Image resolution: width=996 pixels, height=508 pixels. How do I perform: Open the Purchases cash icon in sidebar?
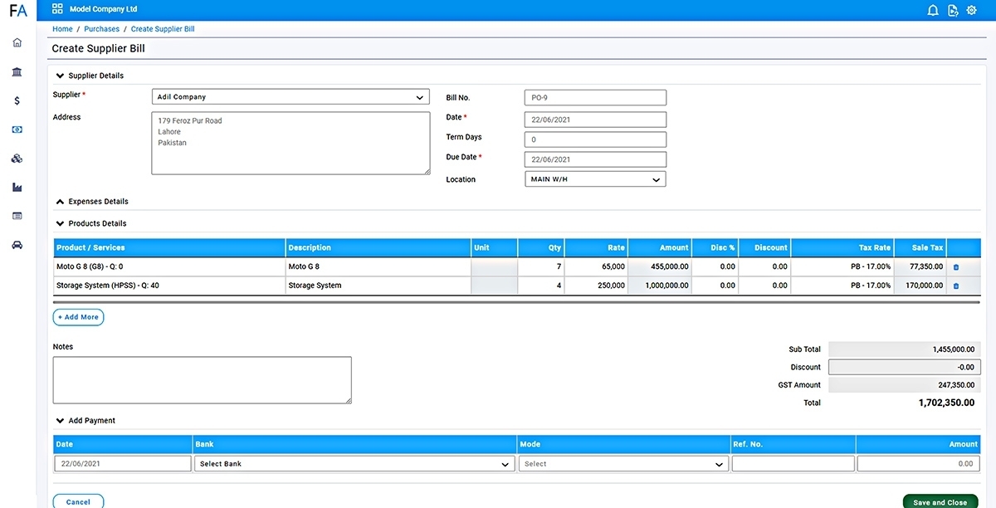click(x=17, y=129)
